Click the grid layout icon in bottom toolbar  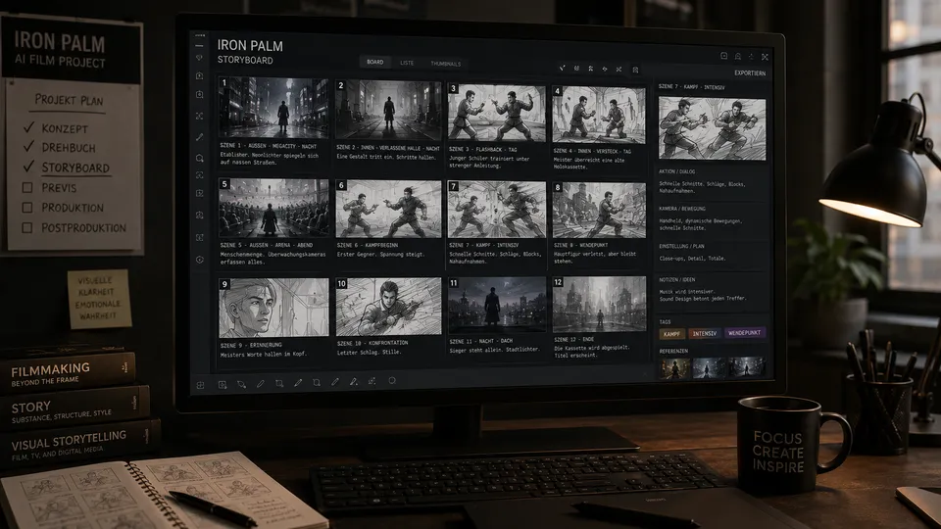click(x=200, y=385)
